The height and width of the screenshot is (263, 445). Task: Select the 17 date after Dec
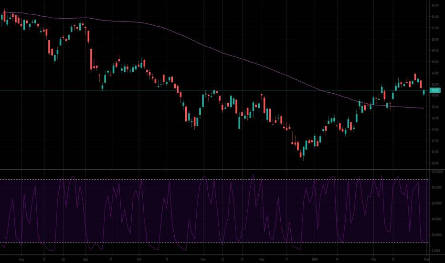point(286,259)
